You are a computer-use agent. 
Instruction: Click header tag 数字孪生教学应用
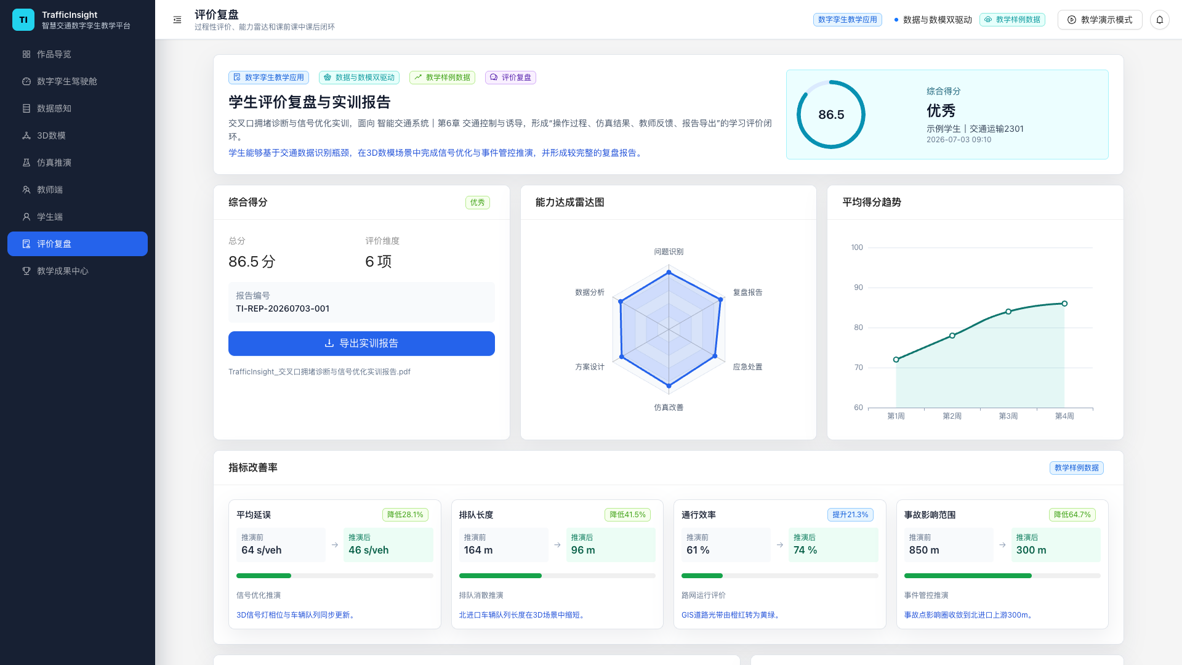848,20
